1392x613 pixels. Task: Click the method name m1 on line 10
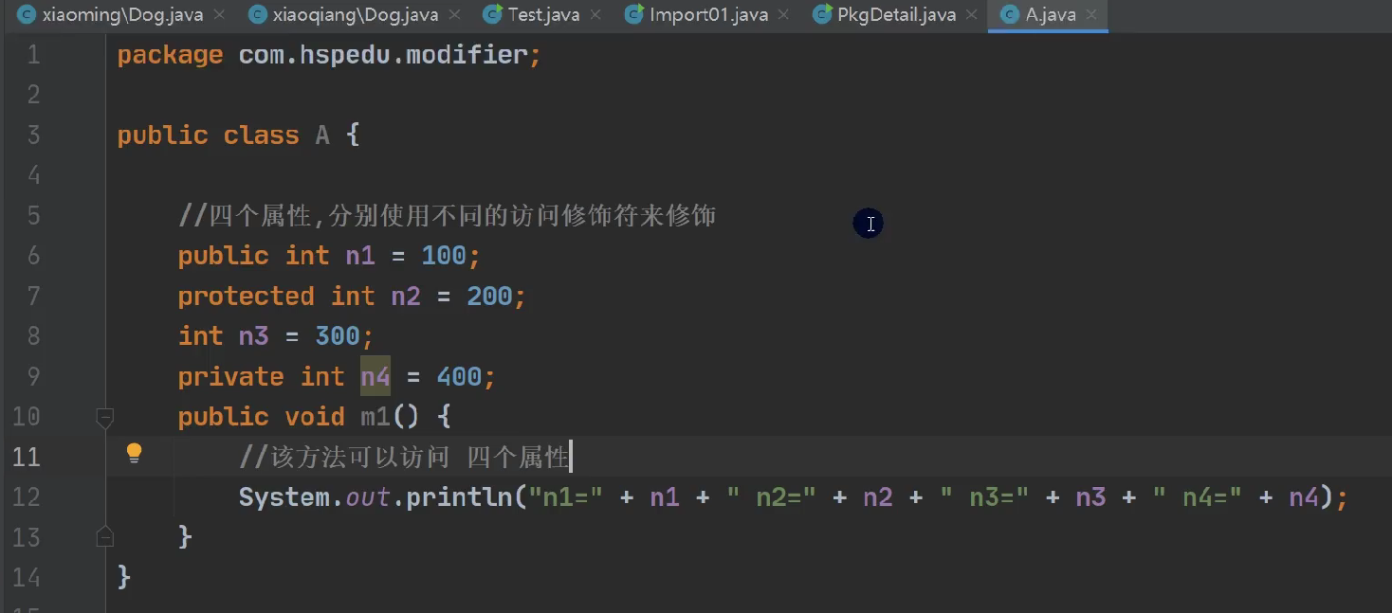[375, 417]
